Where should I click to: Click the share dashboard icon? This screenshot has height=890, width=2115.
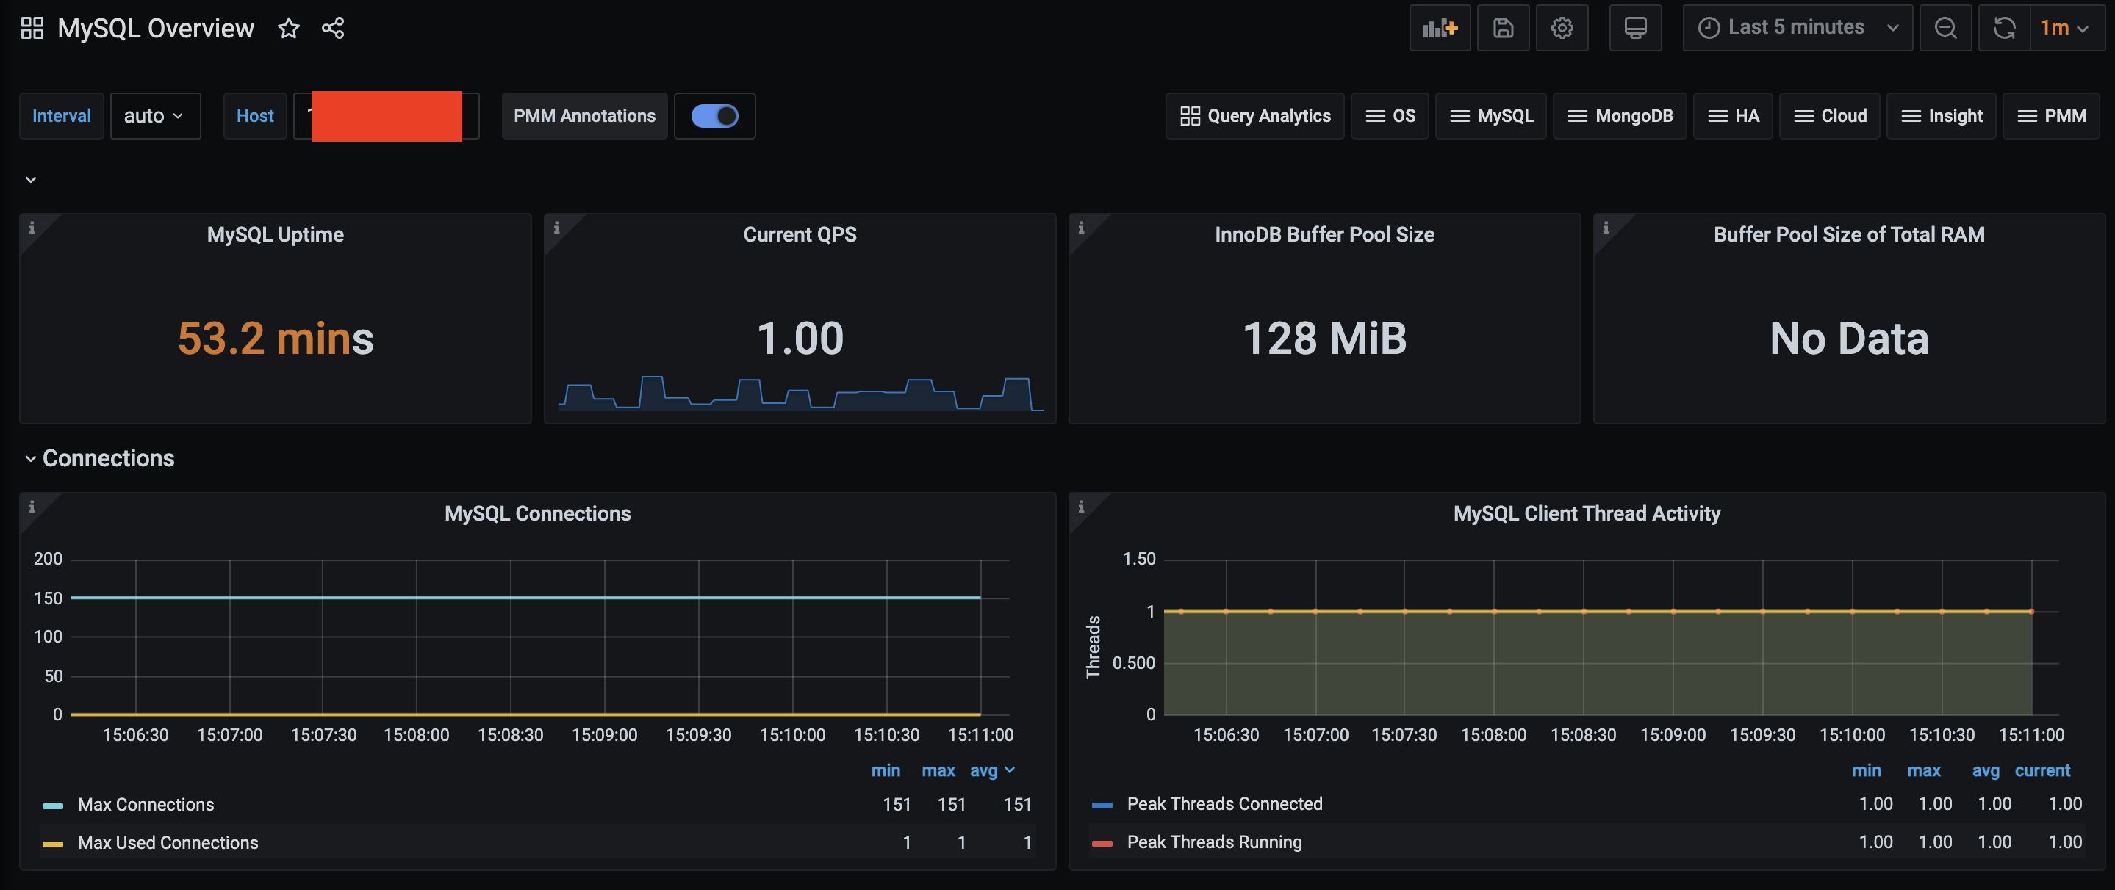tap(332, 29)
